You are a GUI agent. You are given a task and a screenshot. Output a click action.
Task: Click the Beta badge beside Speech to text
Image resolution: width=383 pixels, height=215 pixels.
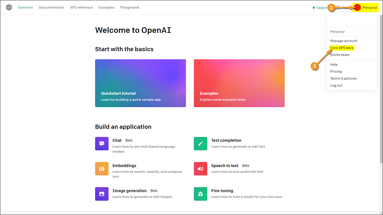click(x=246, y=166)
